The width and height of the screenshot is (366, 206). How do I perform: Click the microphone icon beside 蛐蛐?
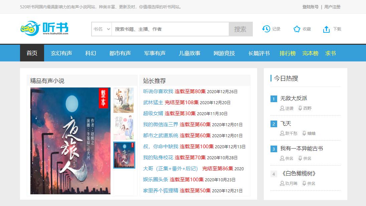point(304,133)
